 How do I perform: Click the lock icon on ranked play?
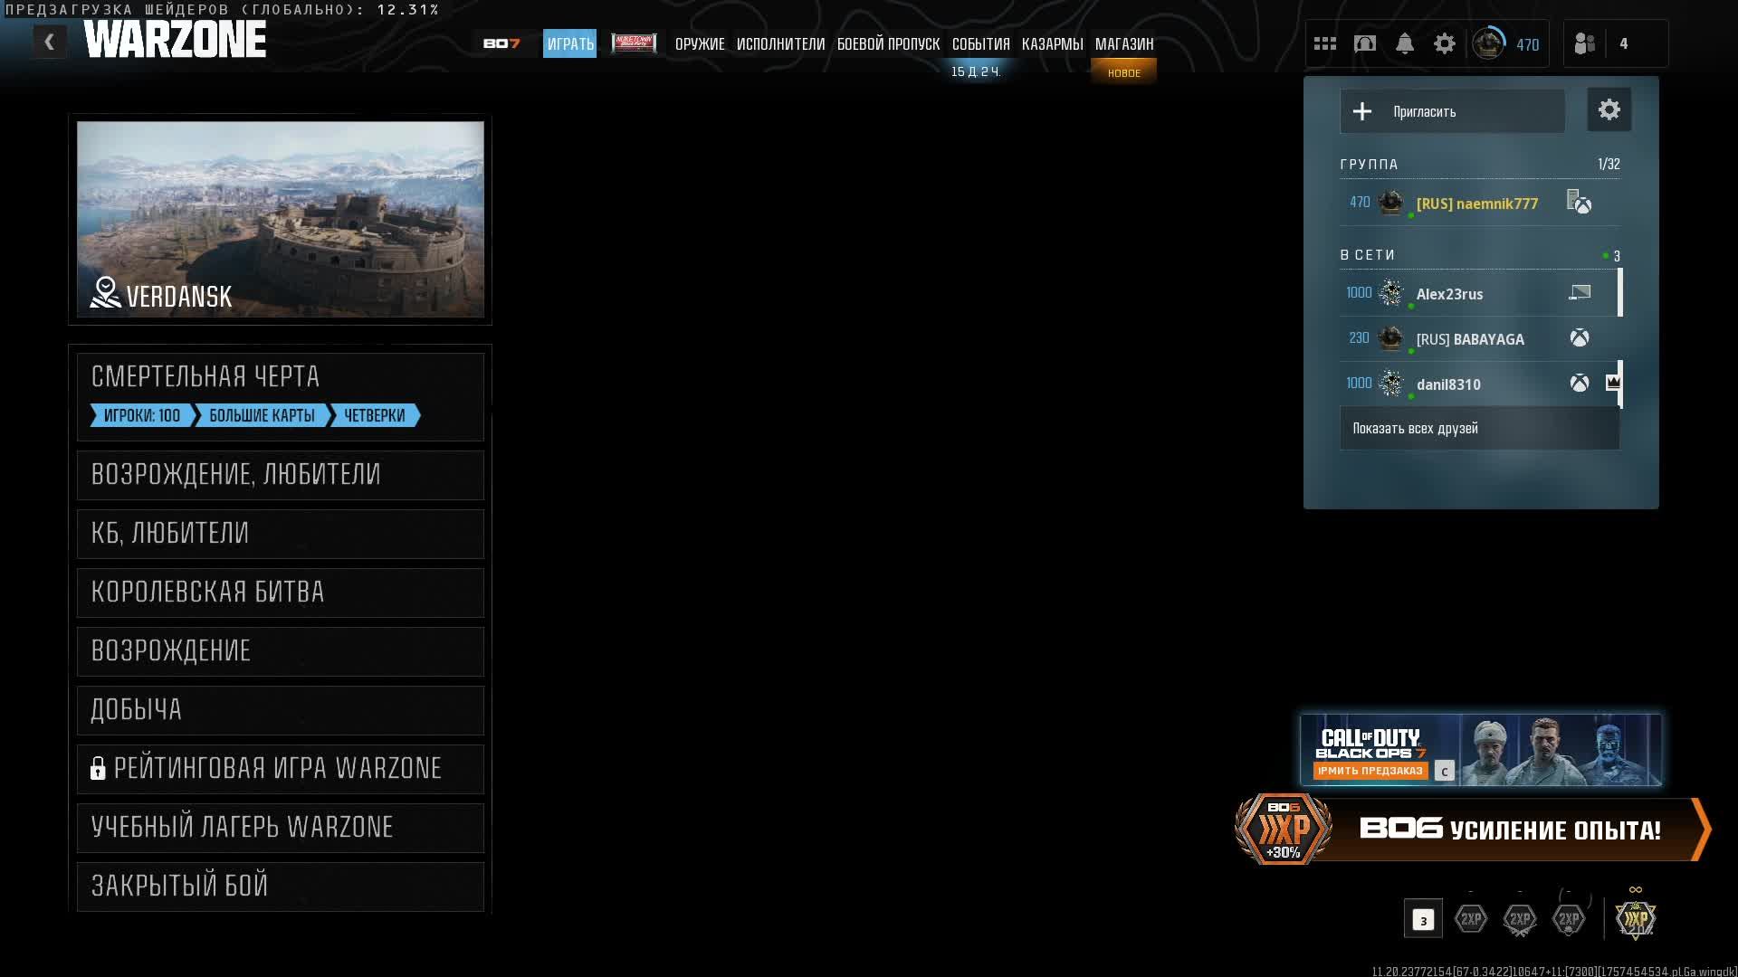[x=98, y=769]
